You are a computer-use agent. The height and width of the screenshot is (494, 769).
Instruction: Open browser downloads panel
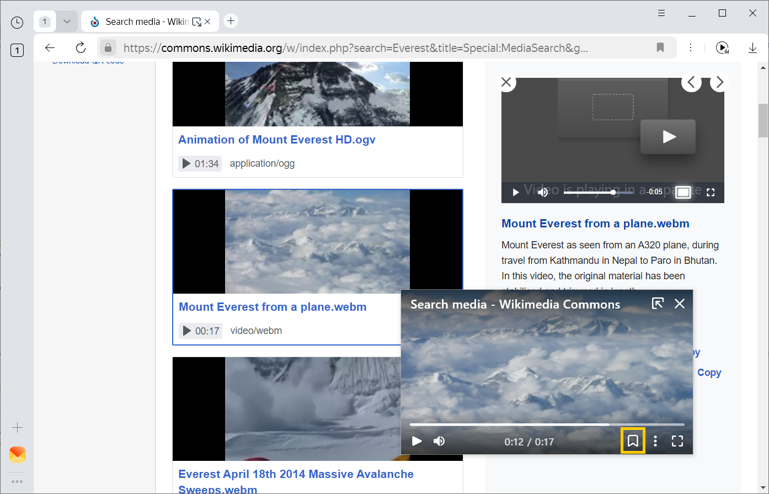[752, 47]
